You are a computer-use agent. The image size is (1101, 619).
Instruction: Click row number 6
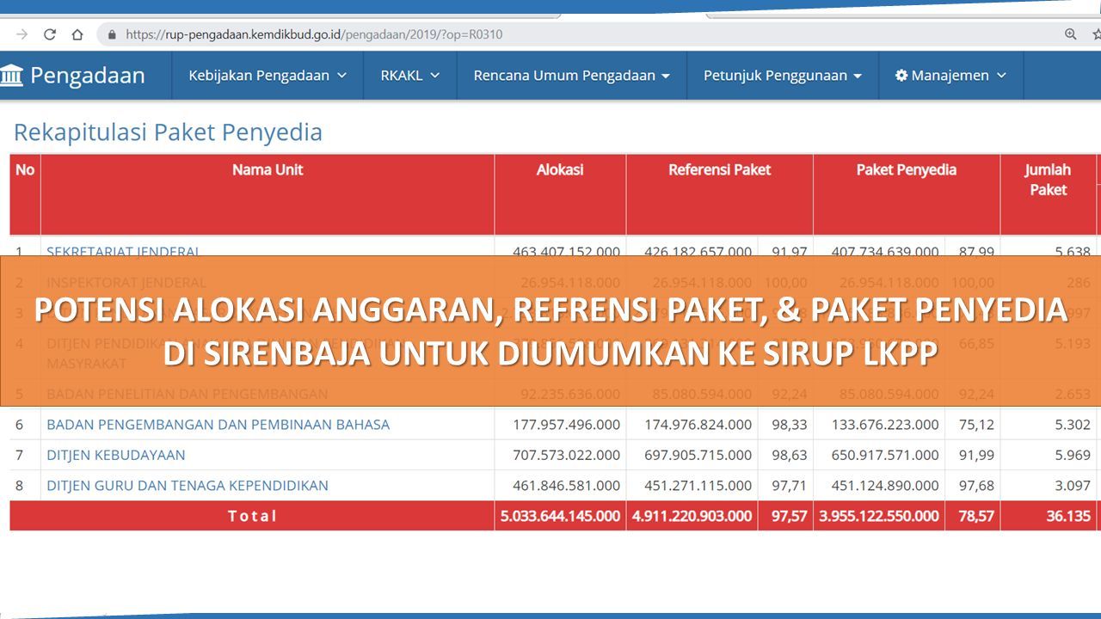click(x=20, y=425)
